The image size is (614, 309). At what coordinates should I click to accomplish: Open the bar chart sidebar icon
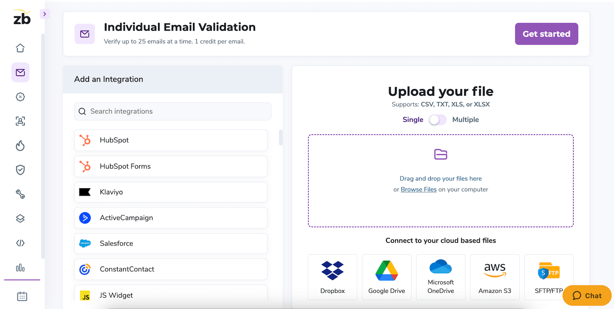point(20,268)
